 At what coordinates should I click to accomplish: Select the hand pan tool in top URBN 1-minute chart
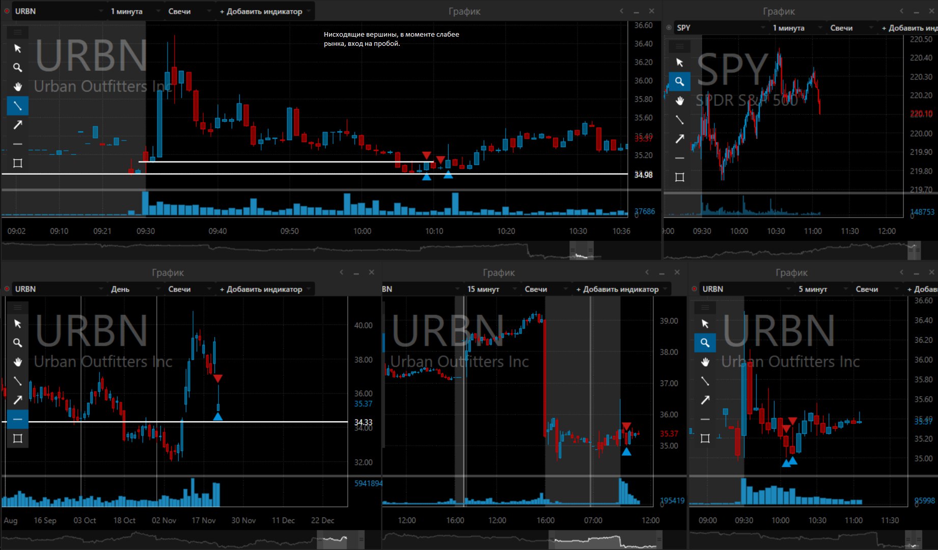(x=17, y=87)
